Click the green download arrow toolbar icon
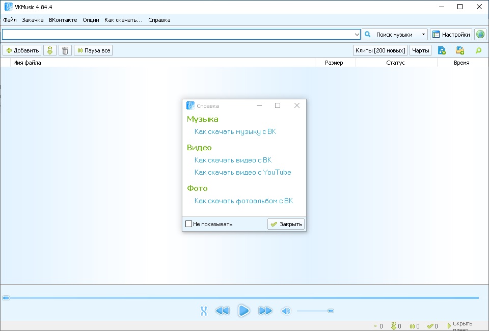Image resolution: width=489 pixels, height=331 pixels. 49,50
